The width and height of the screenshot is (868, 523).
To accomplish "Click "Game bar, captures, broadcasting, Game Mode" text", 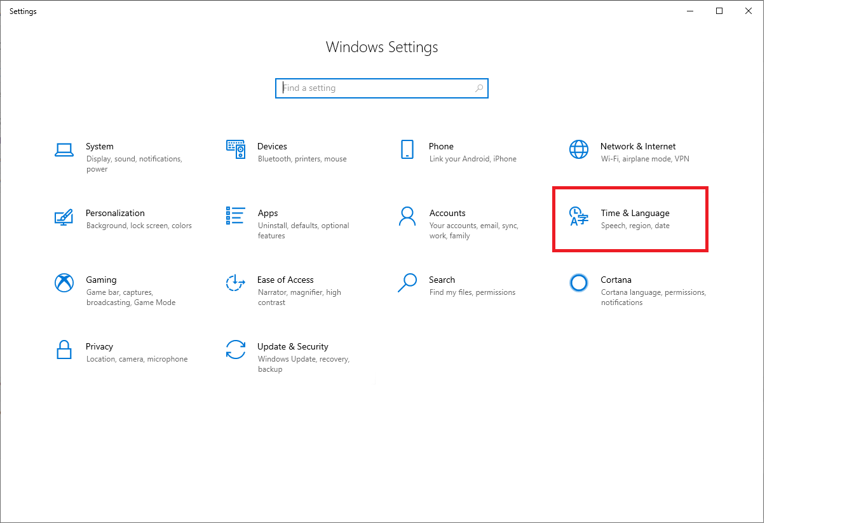I will (x=131, y=297).
